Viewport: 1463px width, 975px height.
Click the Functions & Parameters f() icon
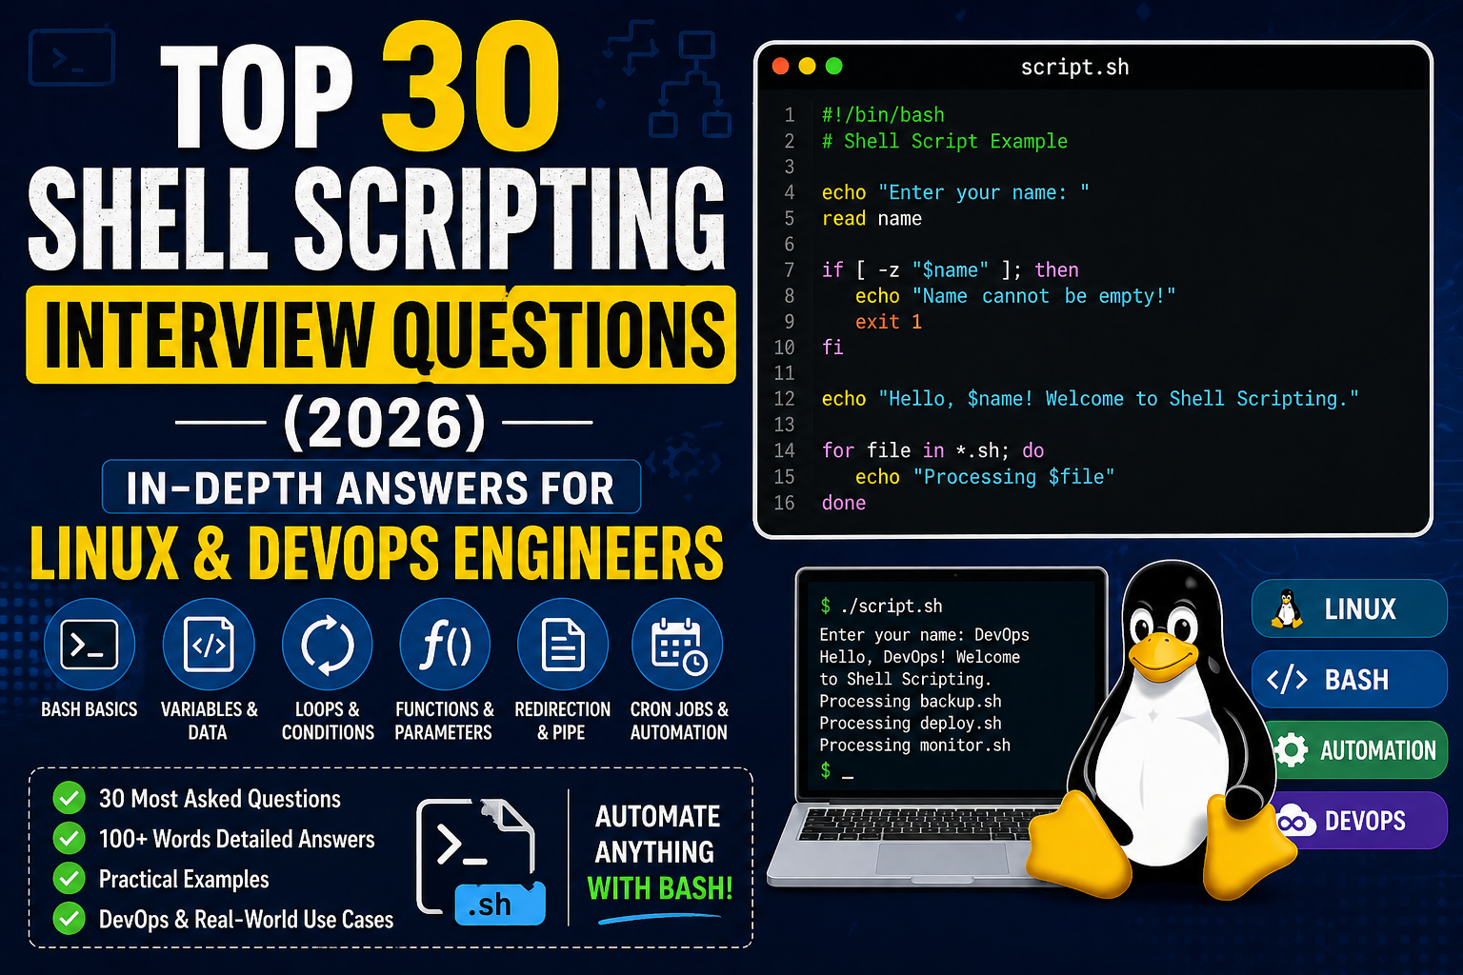[x=445, y=645]
